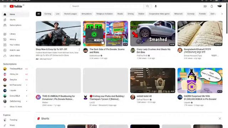Select the Gaming filter chip
228x128 pixels.
coord(48,14)
